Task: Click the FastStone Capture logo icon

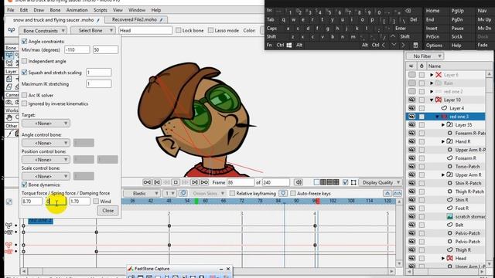Action: [x=131, y=269]
